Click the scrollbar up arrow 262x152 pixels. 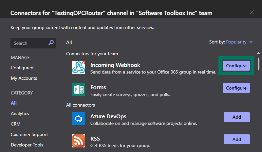point(258,53)
